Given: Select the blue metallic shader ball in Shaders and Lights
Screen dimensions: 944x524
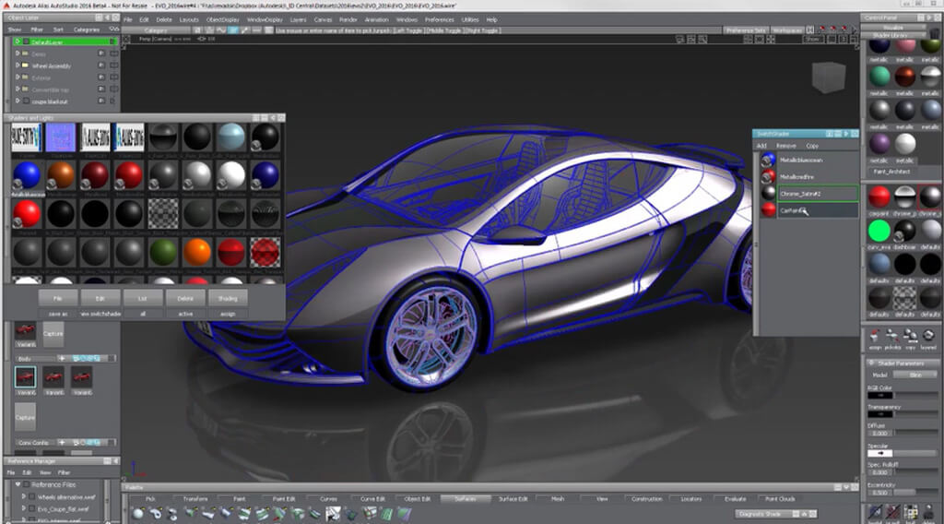Looking at the screenshot, I should (x=27, y=175).
